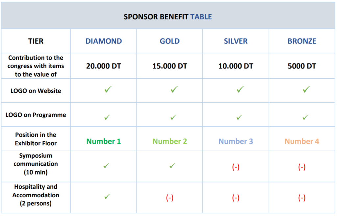The width and height of the screenshot is (337, 216).
Task: Click the Silver LOGO on Programme checkmark
Action: pos(239,117)
